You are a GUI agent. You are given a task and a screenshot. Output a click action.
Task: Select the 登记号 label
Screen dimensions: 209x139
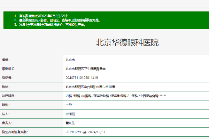[7, 78]
